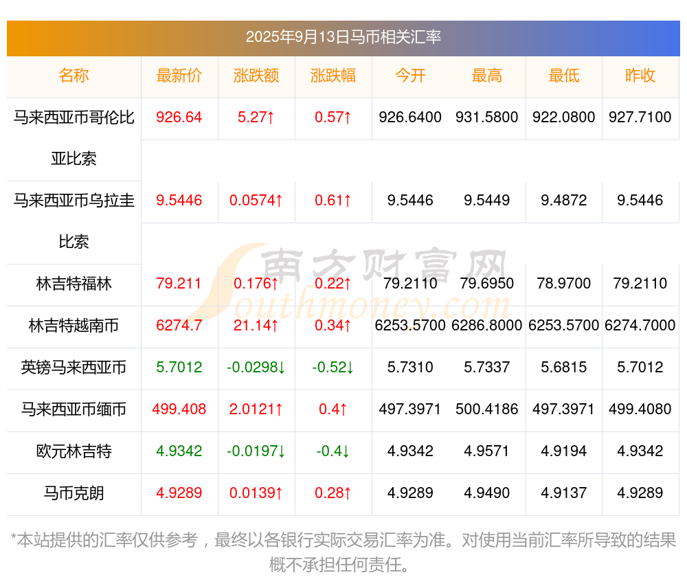
Task: Select the 林吉特越南币 row name
Action: 74,326
